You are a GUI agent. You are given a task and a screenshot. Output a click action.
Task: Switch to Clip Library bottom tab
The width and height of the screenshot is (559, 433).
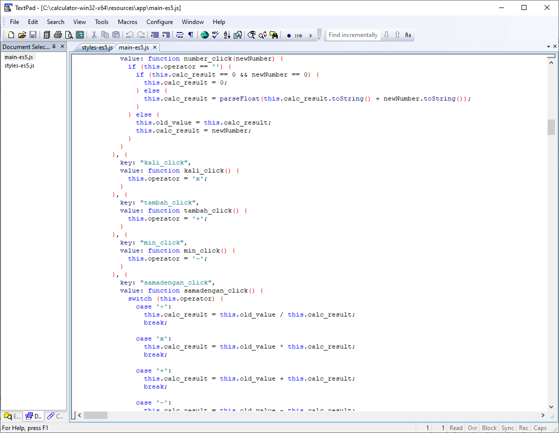coord(55,416)
